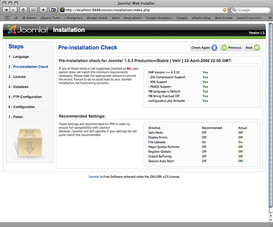273x227 pixels.
Task: Click the screenshot capture toolbar icon
Action: (54, 10)
